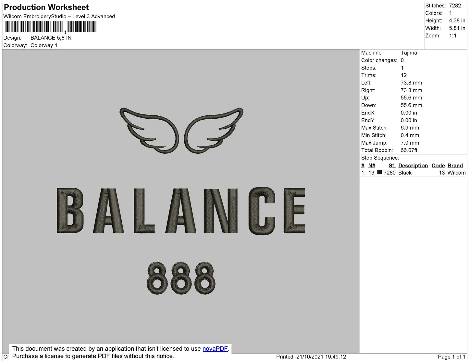Click the 'Stop Sequence:' label
The height and width of the screenshot is (363, 469).
pyautogui.click(x=380, y=158)
